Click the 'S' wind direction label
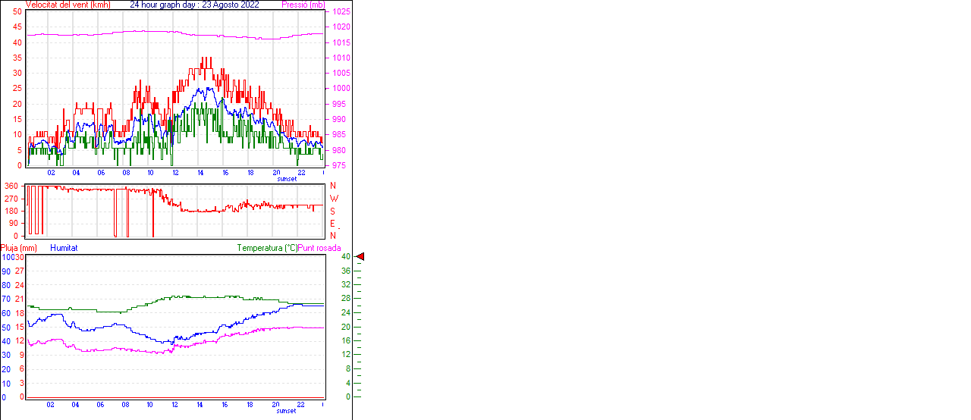Viewport: 971px width, 420px height. 332,211
